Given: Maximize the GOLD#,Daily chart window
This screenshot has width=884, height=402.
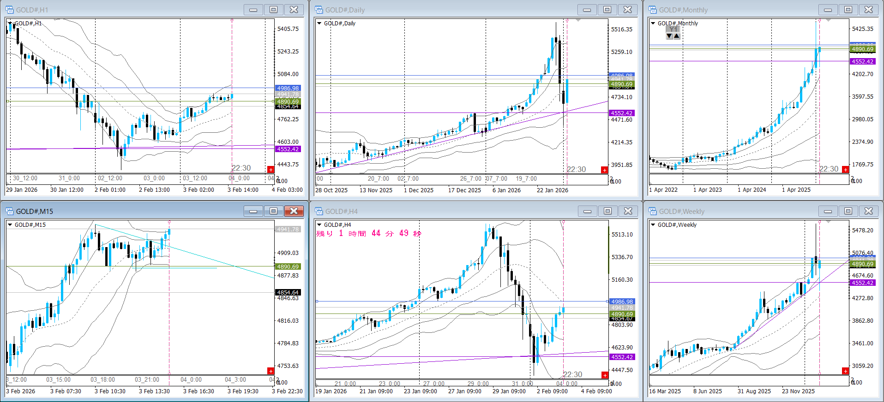Looking at the screenshot, I should (607, 10).
